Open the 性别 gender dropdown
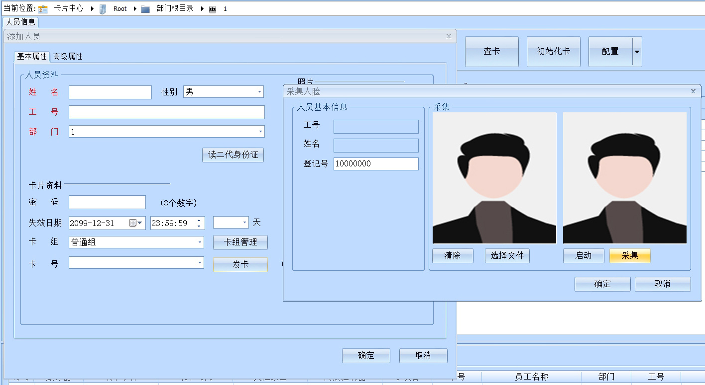 point(259,92)
